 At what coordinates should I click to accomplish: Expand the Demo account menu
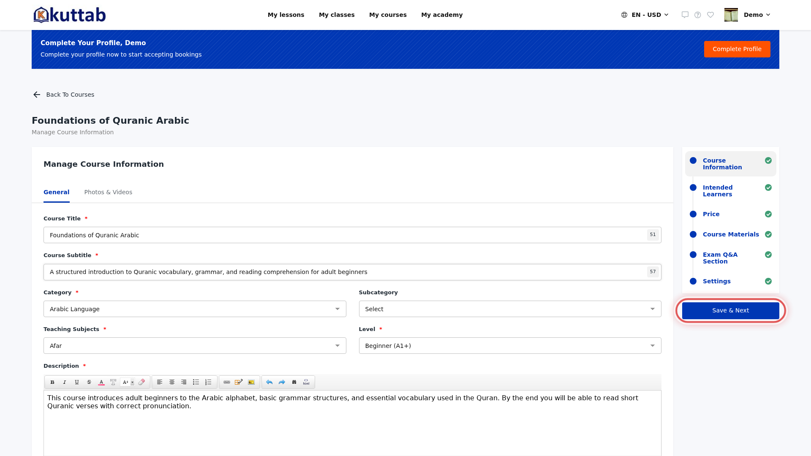point(757,15)
